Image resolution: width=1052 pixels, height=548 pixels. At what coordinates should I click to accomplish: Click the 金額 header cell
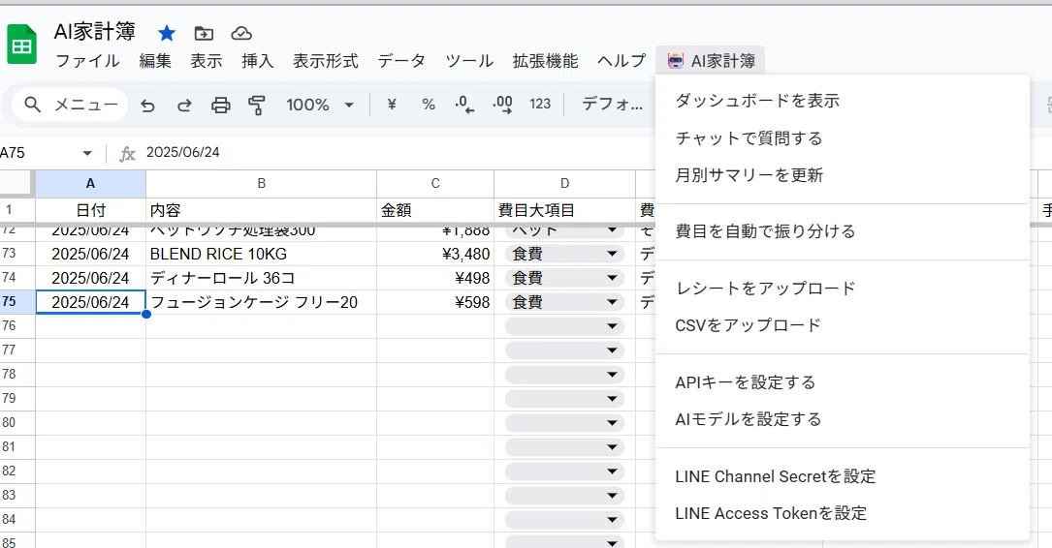click(x=435, y=210)
